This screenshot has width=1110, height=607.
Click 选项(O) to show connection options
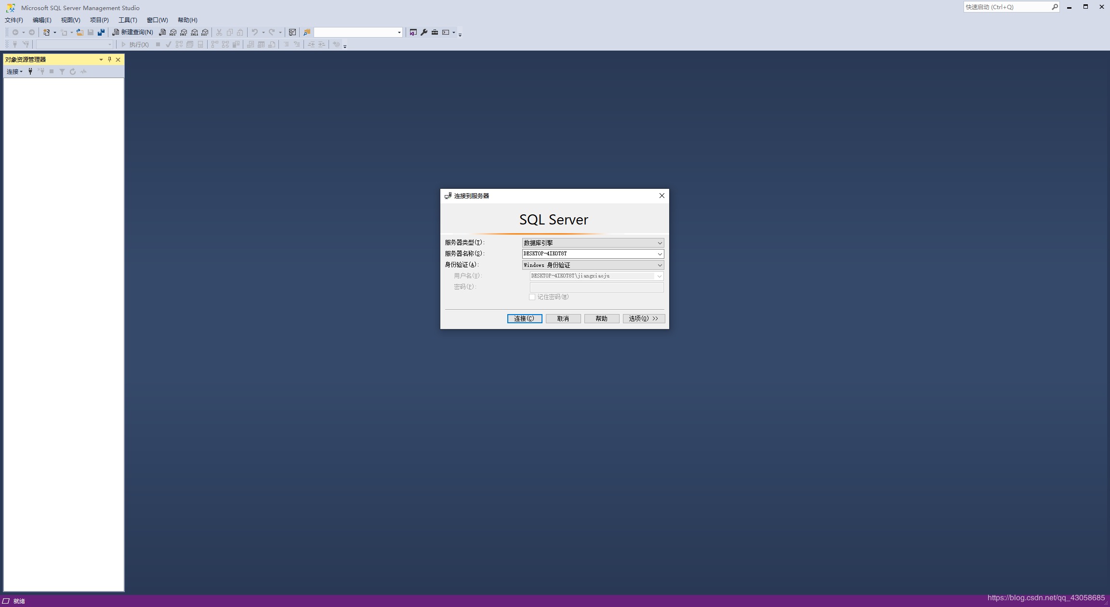point(643,318)
